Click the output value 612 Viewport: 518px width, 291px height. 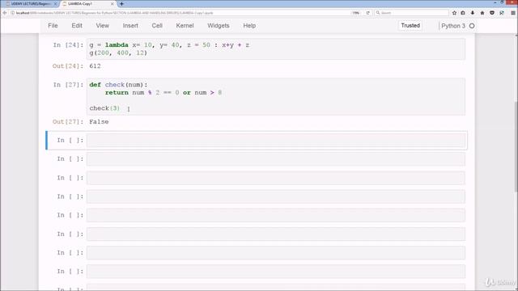(x=96, y=66)
